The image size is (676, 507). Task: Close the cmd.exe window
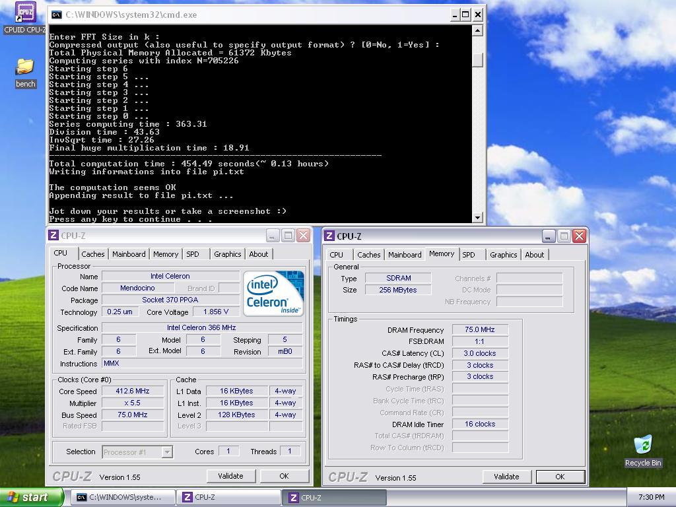(x=478, y=15)
